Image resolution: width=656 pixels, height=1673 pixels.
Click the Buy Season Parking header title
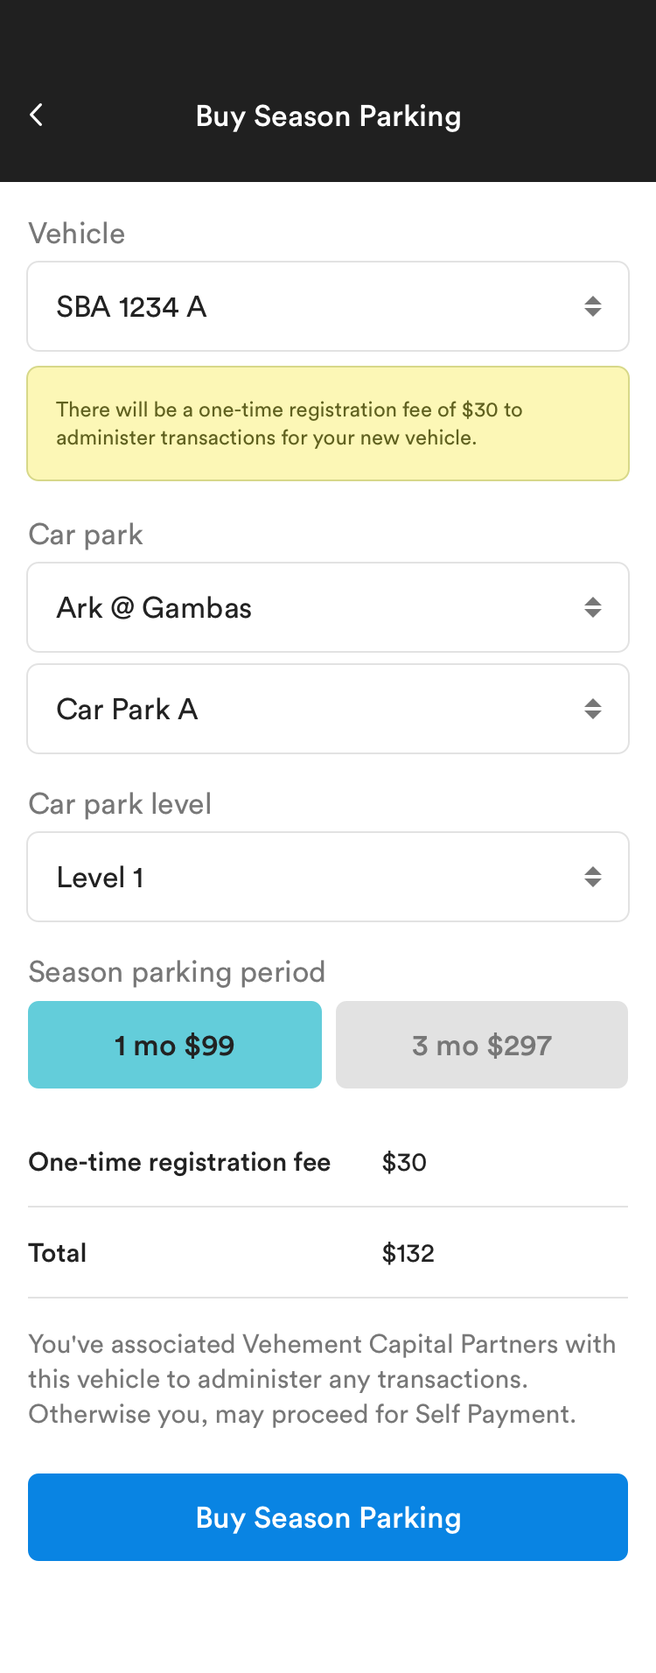pyautogui.click(x=328, y=116)
